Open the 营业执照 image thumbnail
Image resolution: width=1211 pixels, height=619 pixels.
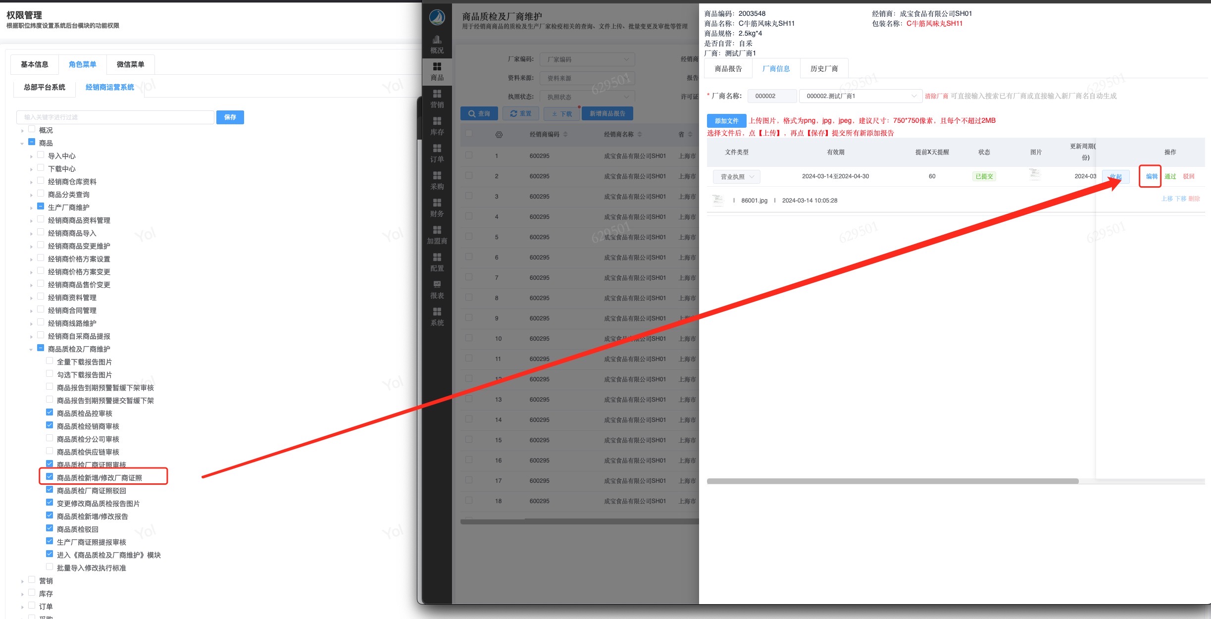point(1034,175)
